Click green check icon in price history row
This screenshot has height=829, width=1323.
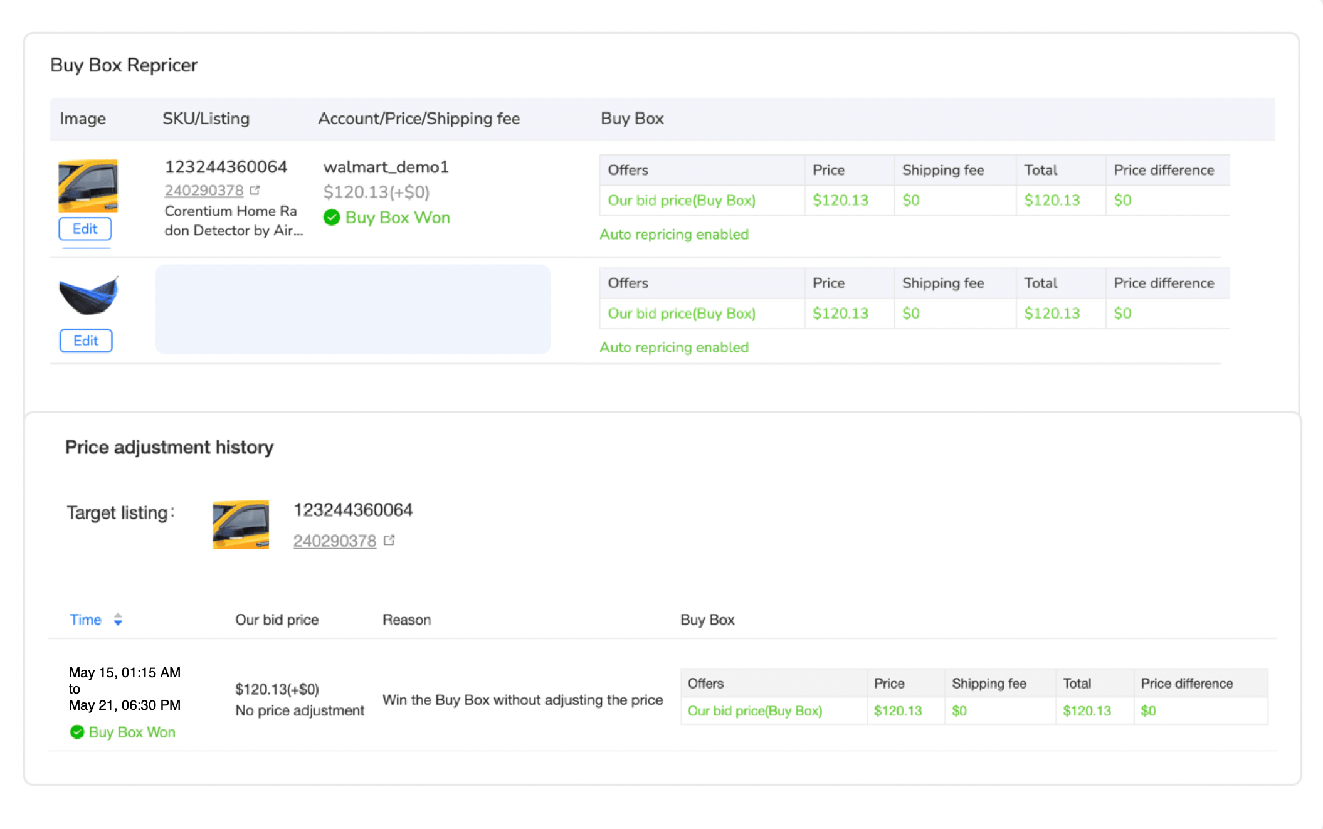pos(77,732)
